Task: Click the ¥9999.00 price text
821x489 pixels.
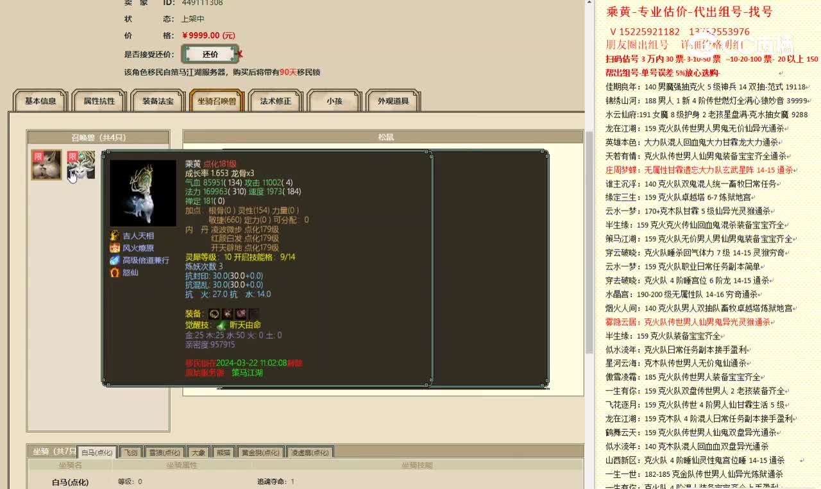Action: 209,35
